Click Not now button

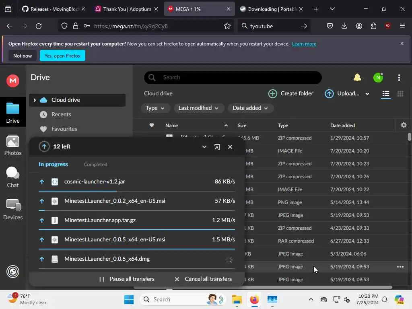click(x=23, y=56)
